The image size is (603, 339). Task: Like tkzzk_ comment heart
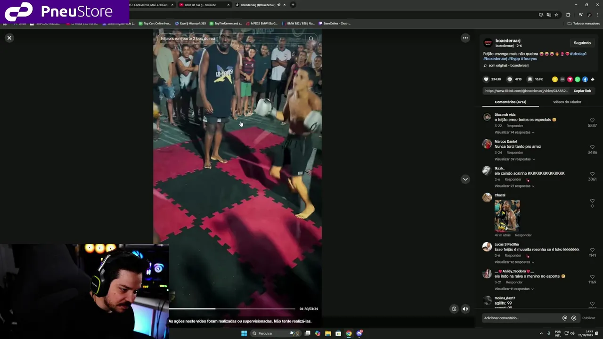tap(592, 174)
